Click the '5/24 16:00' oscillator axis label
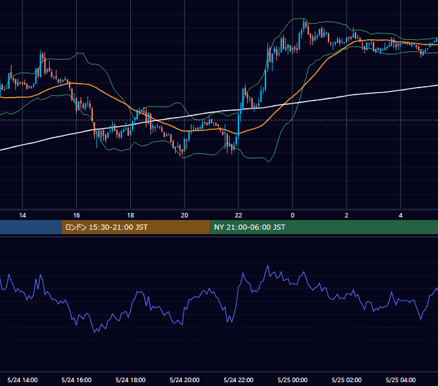The image size is (438, 386). [x=76, y=380]
